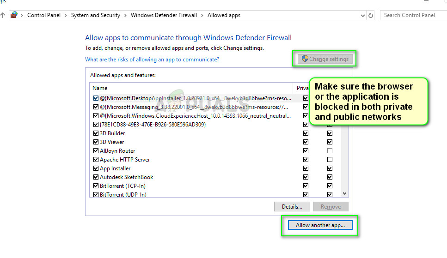Uncheck BitTorrent (UDP-In) name checkbox
The width and height of the screenshot is (447, 258).
[96, 194]
